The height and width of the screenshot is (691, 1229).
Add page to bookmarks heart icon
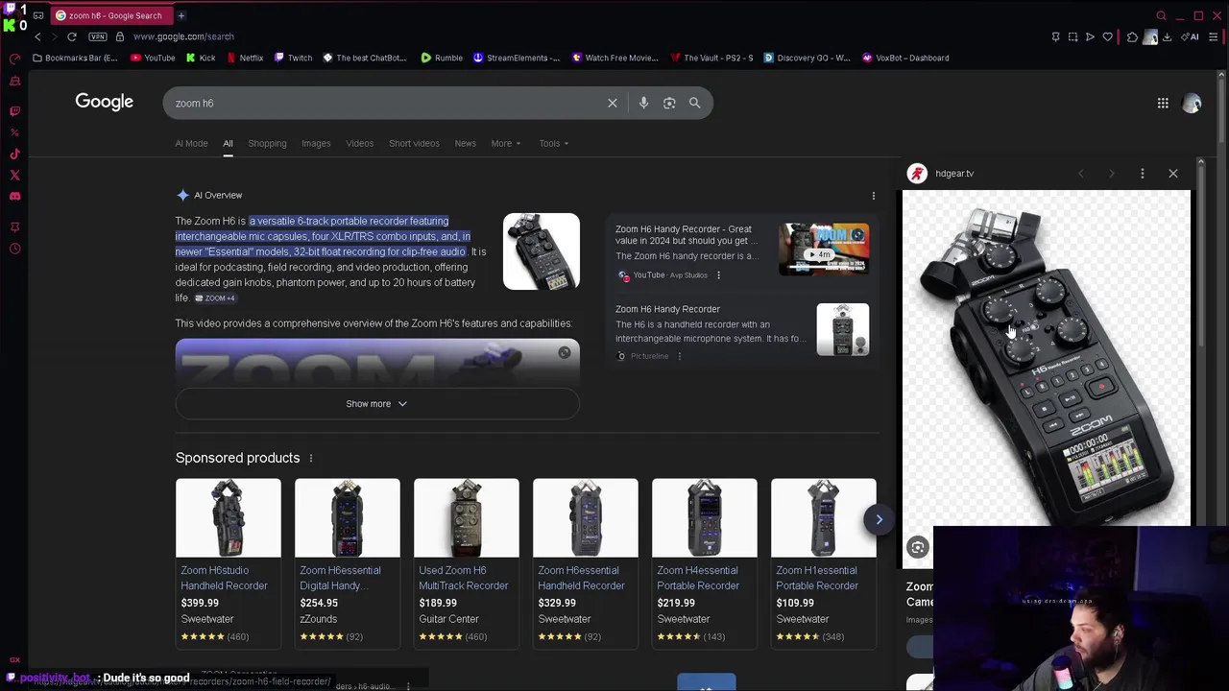[1107, 36]
